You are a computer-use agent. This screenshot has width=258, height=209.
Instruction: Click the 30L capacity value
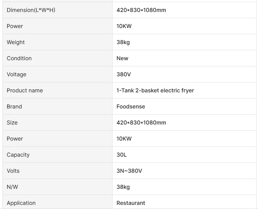point(121,155)
